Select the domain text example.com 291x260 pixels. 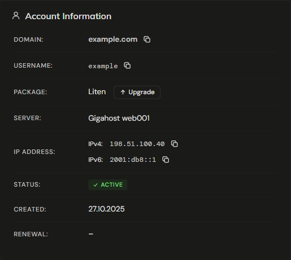(113, 39)
